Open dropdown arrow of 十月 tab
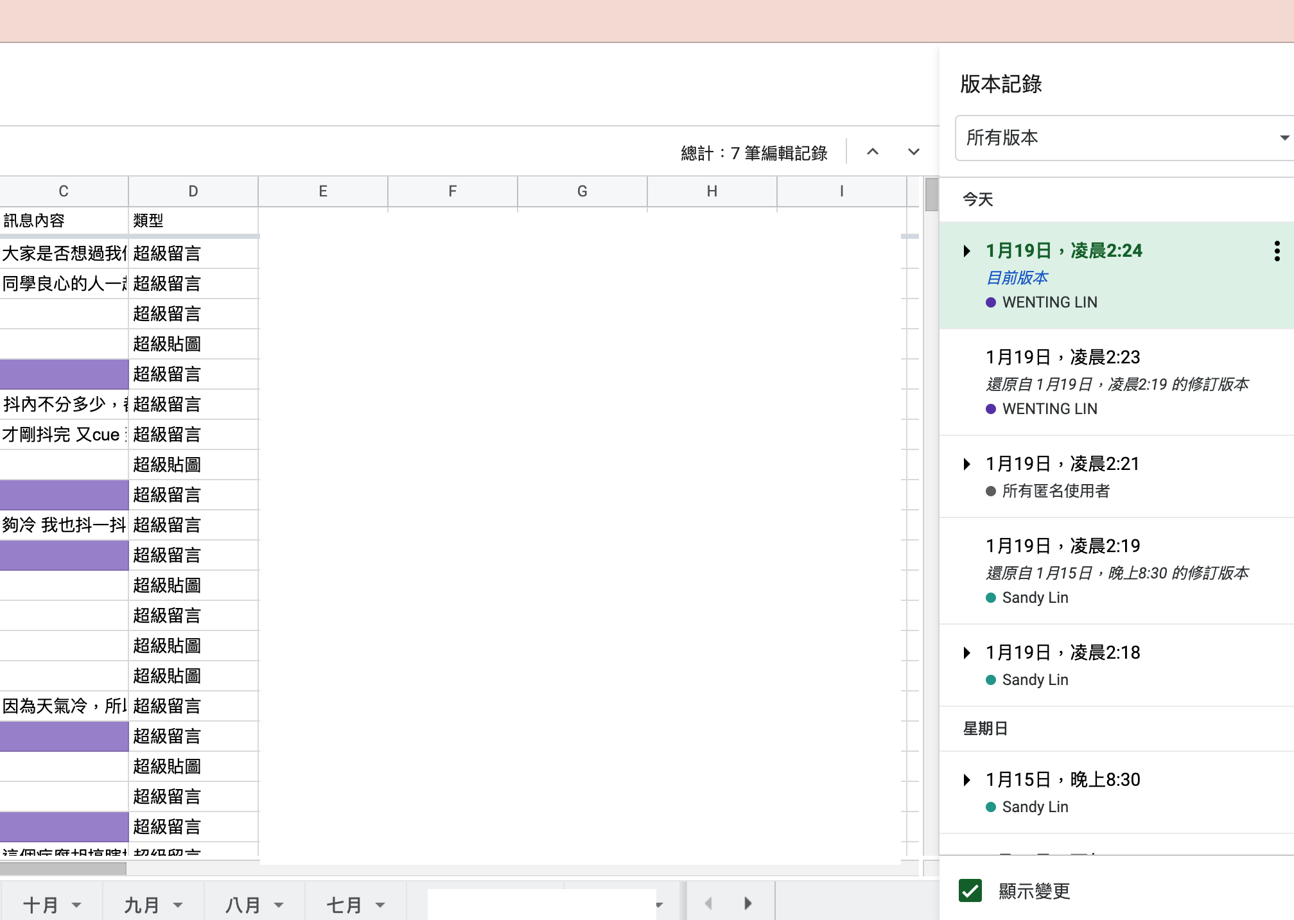1294x920 pixels. pyautogui.click(x=77, y=905)
